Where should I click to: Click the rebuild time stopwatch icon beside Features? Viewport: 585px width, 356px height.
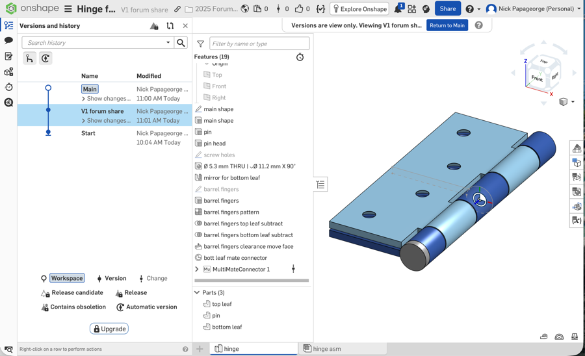tap(300, 57)
